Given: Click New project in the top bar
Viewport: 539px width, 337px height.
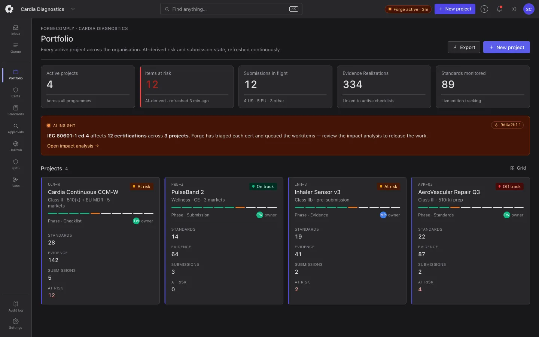Looking at the screenshot, I should tap(455, 9).
